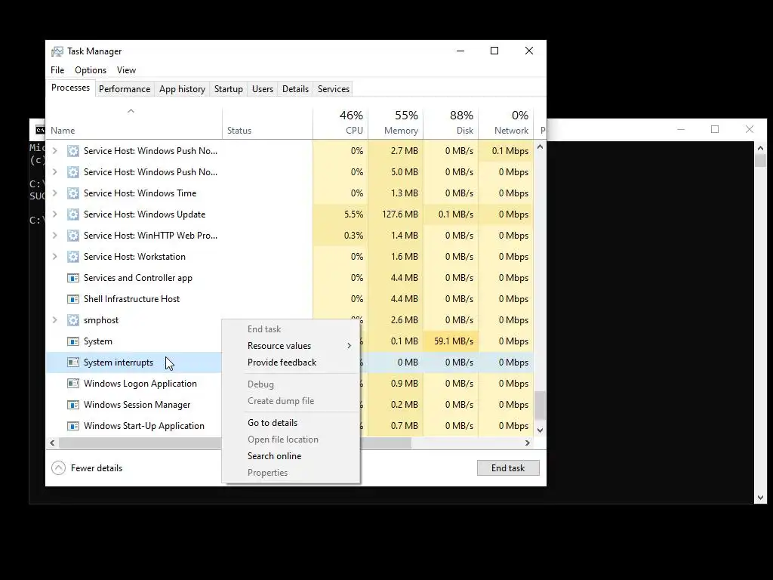The width and height of the screenshot is (773, 580).
Task: Switch to the Users tab
Action: 262,89
